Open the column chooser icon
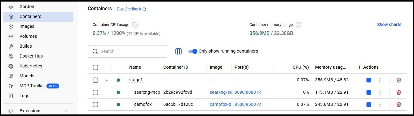Viewport: 414px width, 116px height. coord(178,51)
